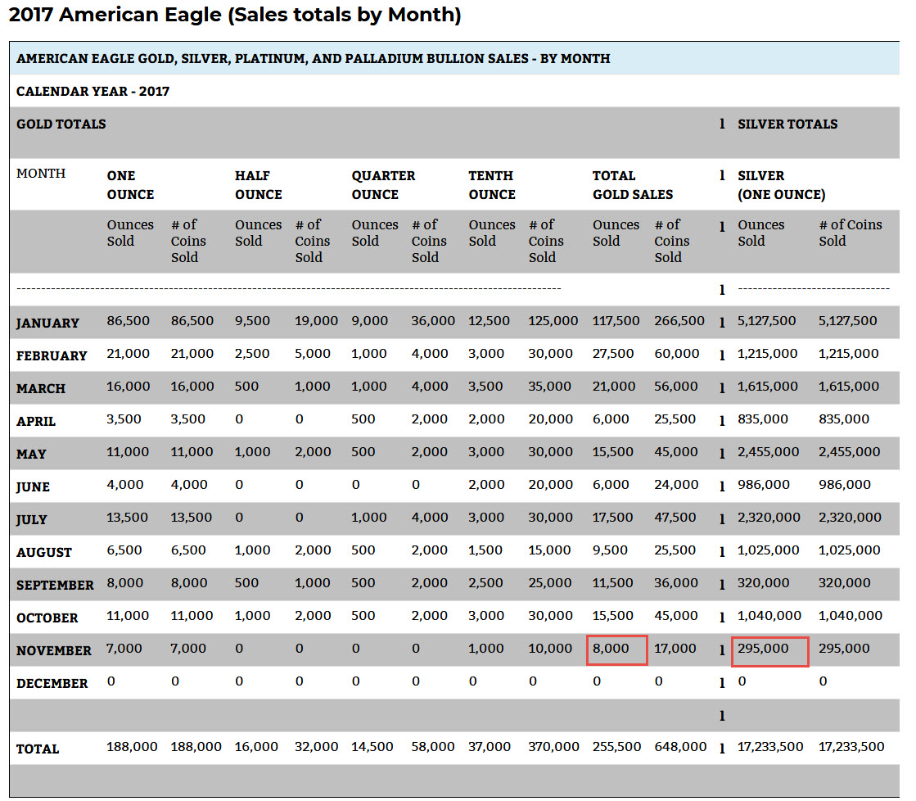Viewport: 916px width, 801px height.
Task: Click March tenth ounce coins value 35,000
Action: tap(550, 387)
